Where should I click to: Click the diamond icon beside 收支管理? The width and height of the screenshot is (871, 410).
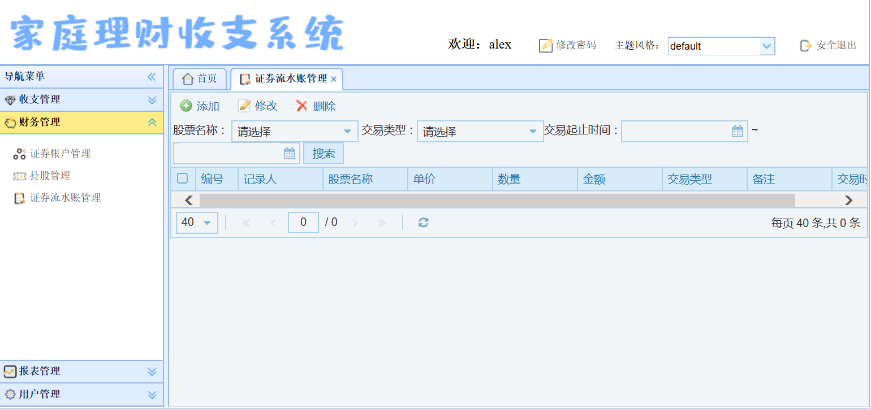[x=10, y=100]
